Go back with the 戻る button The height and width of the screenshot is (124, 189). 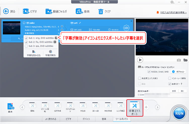tap(9, 11)
